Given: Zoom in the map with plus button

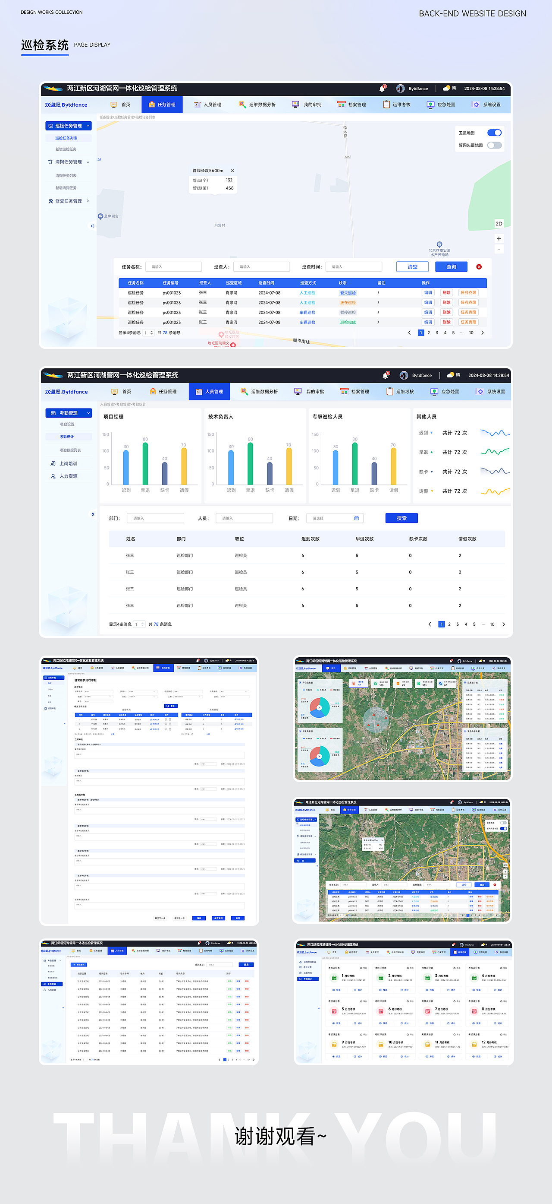Looking at the screenshot, I should click(499, 238).
